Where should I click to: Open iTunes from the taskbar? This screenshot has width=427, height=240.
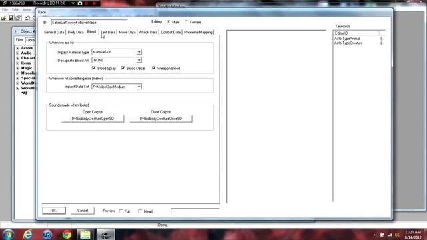[x=47, y=234]
